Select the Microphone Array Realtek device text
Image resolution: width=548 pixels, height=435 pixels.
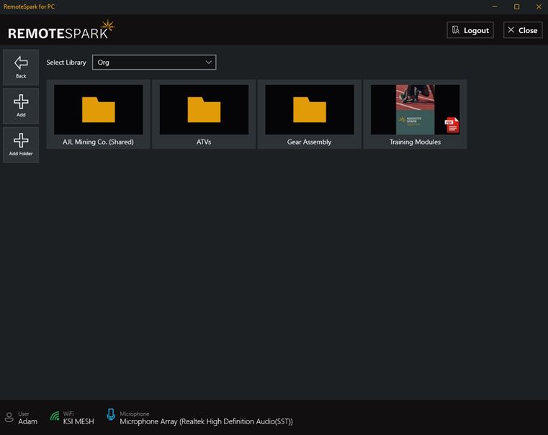(206, 422)
